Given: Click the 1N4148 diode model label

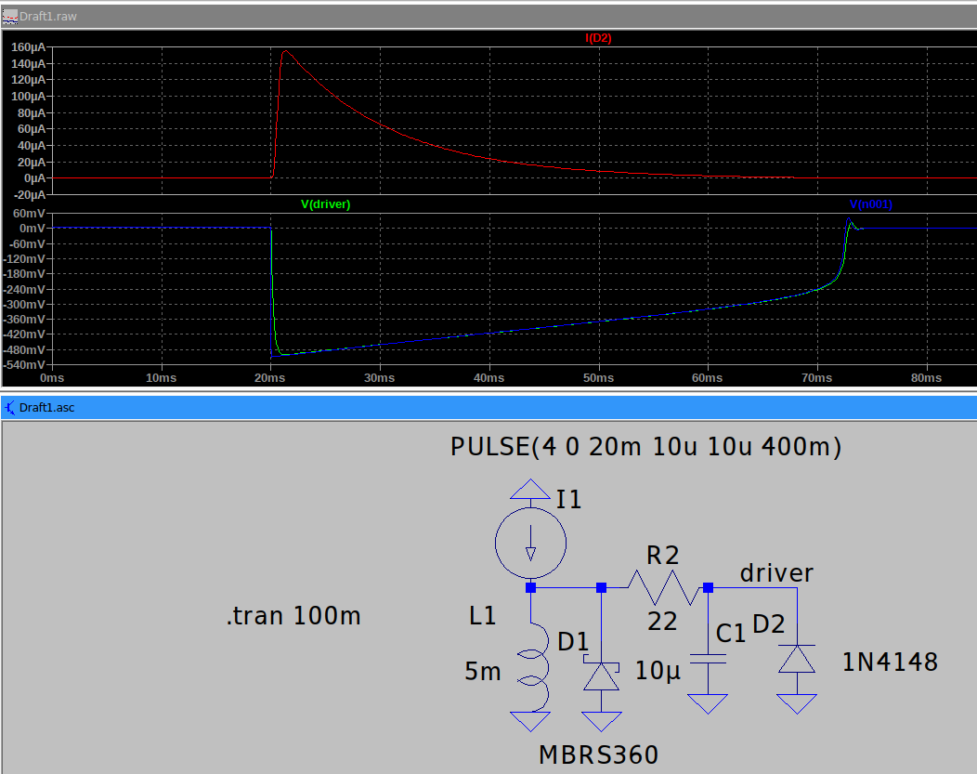Looking at the screenshot, I should point(890,662).
